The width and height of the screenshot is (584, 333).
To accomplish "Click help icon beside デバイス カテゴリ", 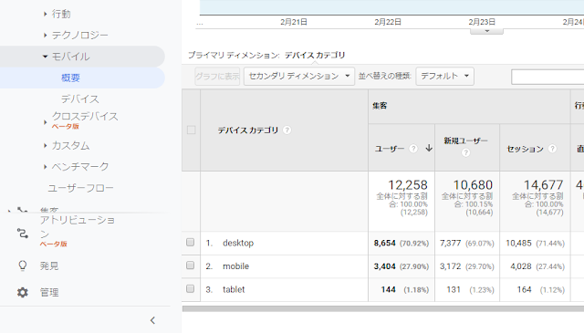I will (287, 130).
